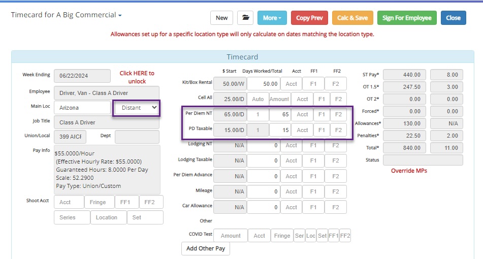Click Lodging NT amount field
This screenshot has height=259, width=483.
click(264, 145)
